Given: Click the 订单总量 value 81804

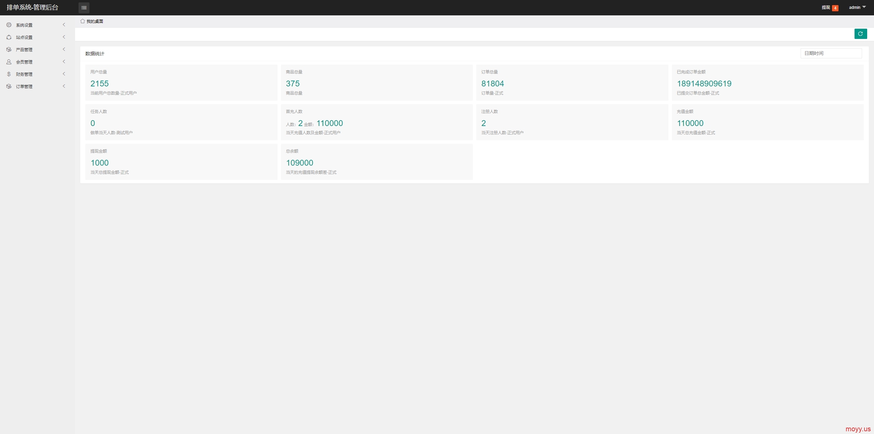Looking at the screenshot, I should coord(493,84).
